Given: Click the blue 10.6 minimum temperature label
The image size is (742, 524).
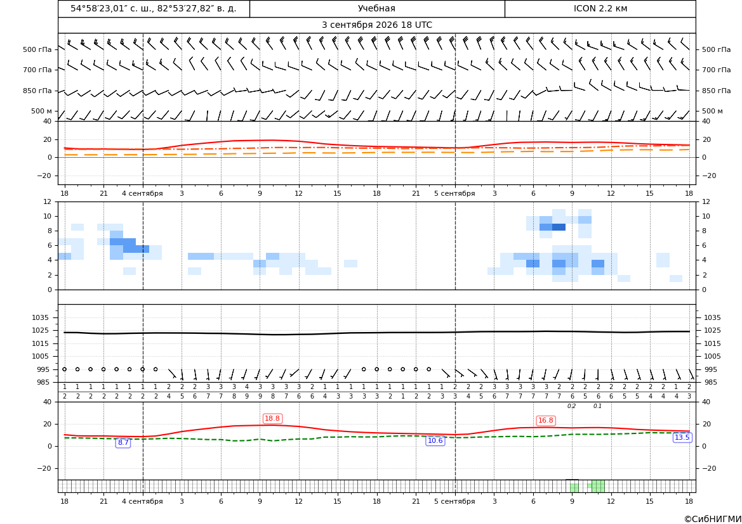Looking at the screenshot, I should (435, 441).
